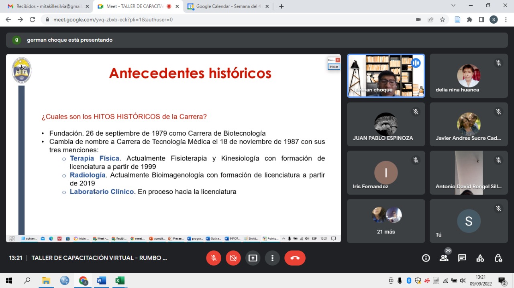Click the present screen button
This screenshot has height=288, width=514.
(x=253, y=258)
